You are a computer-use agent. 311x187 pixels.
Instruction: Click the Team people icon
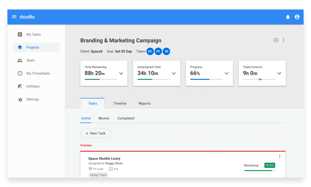pyautogui.click(x=20, y=60)
